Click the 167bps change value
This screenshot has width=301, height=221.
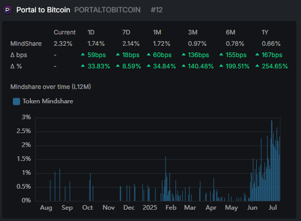click(x=272, y=55)
